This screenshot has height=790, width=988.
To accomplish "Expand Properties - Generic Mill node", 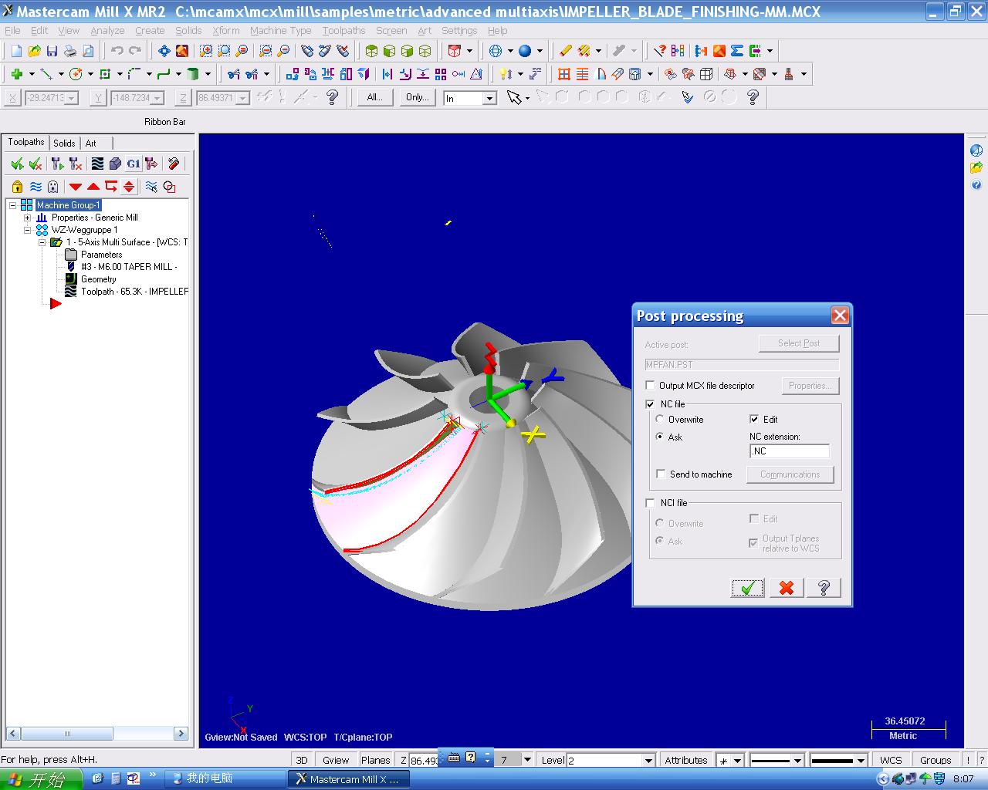I will [x=27, y=218].
